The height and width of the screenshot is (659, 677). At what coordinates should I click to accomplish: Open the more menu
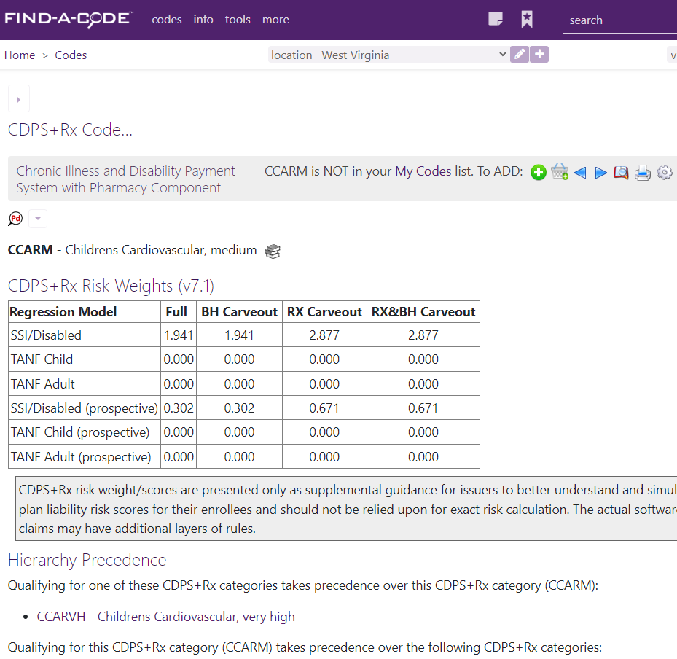[276, 20]
